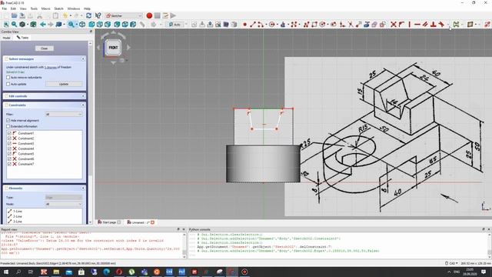Open the Edit menu

pos(13,8)
